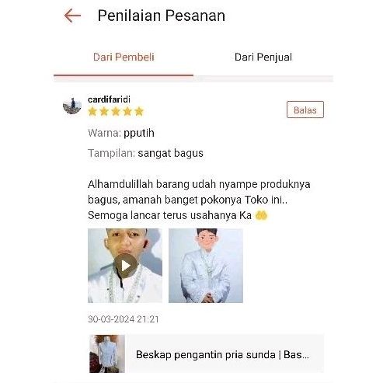
Task: Click the fifth rating star
Action: 139,112
